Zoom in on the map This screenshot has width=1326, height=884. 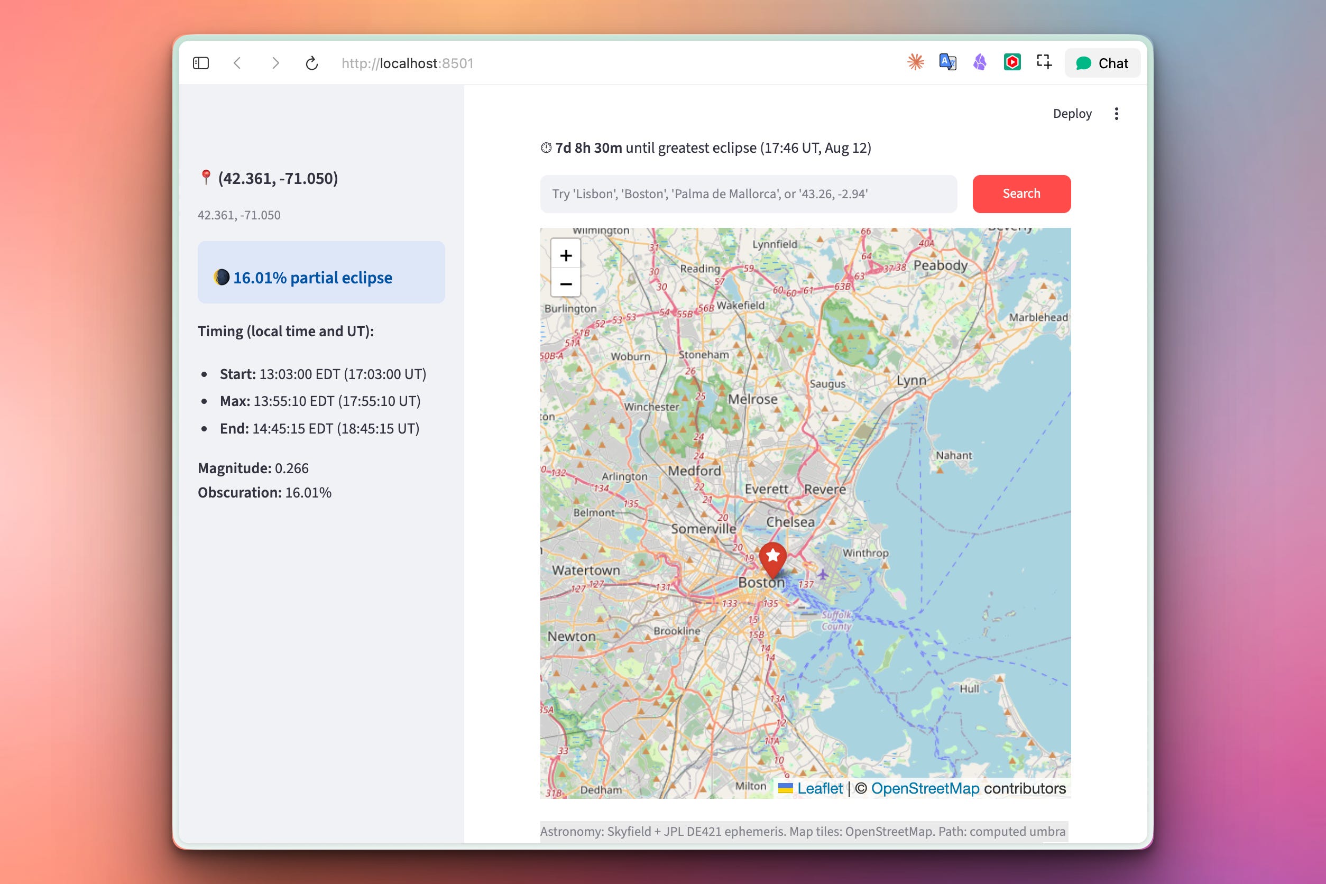tap(566, 255)
